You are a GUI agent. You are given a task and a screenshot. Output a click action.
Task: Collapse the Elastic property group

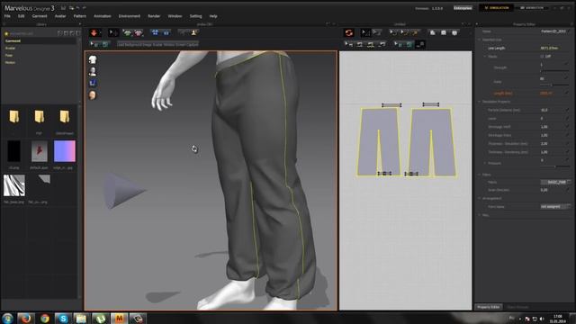click(485, 57)
